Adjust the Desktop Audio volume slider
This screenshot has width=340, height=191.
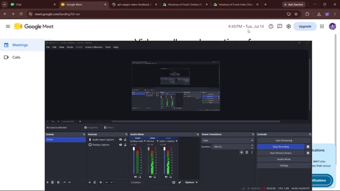pyautogui.click(x=134, y=160)
